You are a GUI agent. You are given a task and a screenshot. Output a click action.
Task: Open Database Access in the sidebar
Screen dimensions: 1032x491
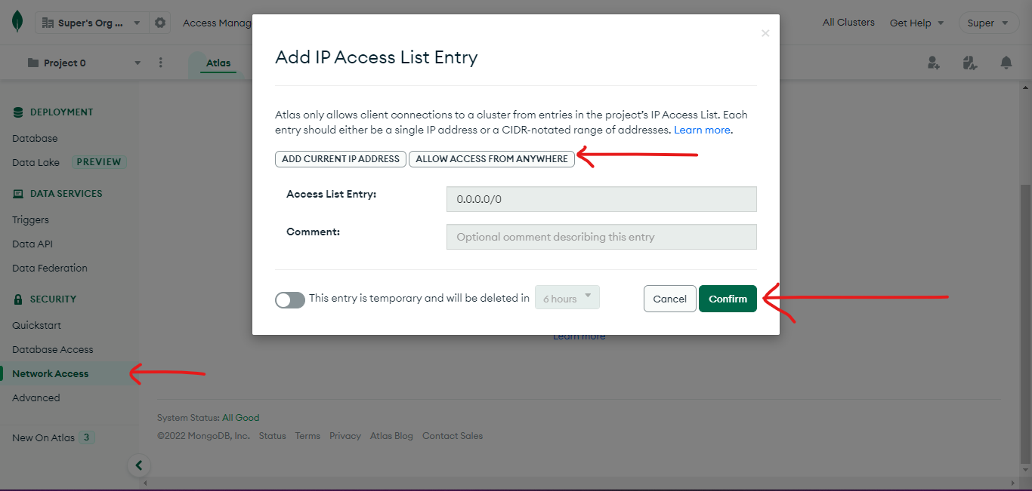[x=53, y=349]
